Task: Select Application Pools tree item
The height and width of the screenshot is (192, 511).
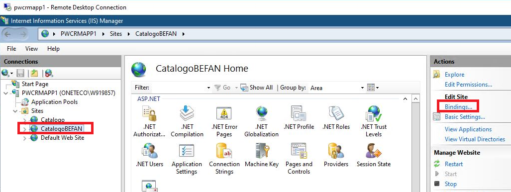Action: pyautogui.click(x=54, y=101)
